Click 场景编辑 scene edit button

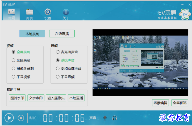160,103
